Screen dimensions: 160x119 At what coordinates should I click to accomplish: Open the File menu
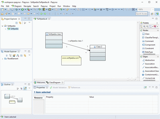coord(2,6)
